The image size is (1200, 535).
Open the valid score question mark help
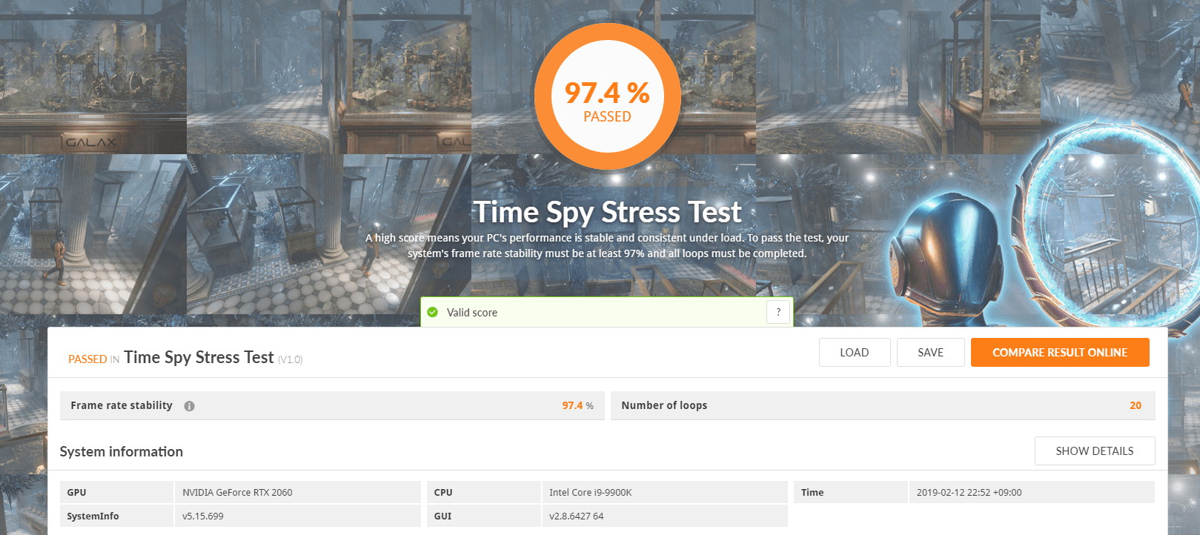click(778, 312)
